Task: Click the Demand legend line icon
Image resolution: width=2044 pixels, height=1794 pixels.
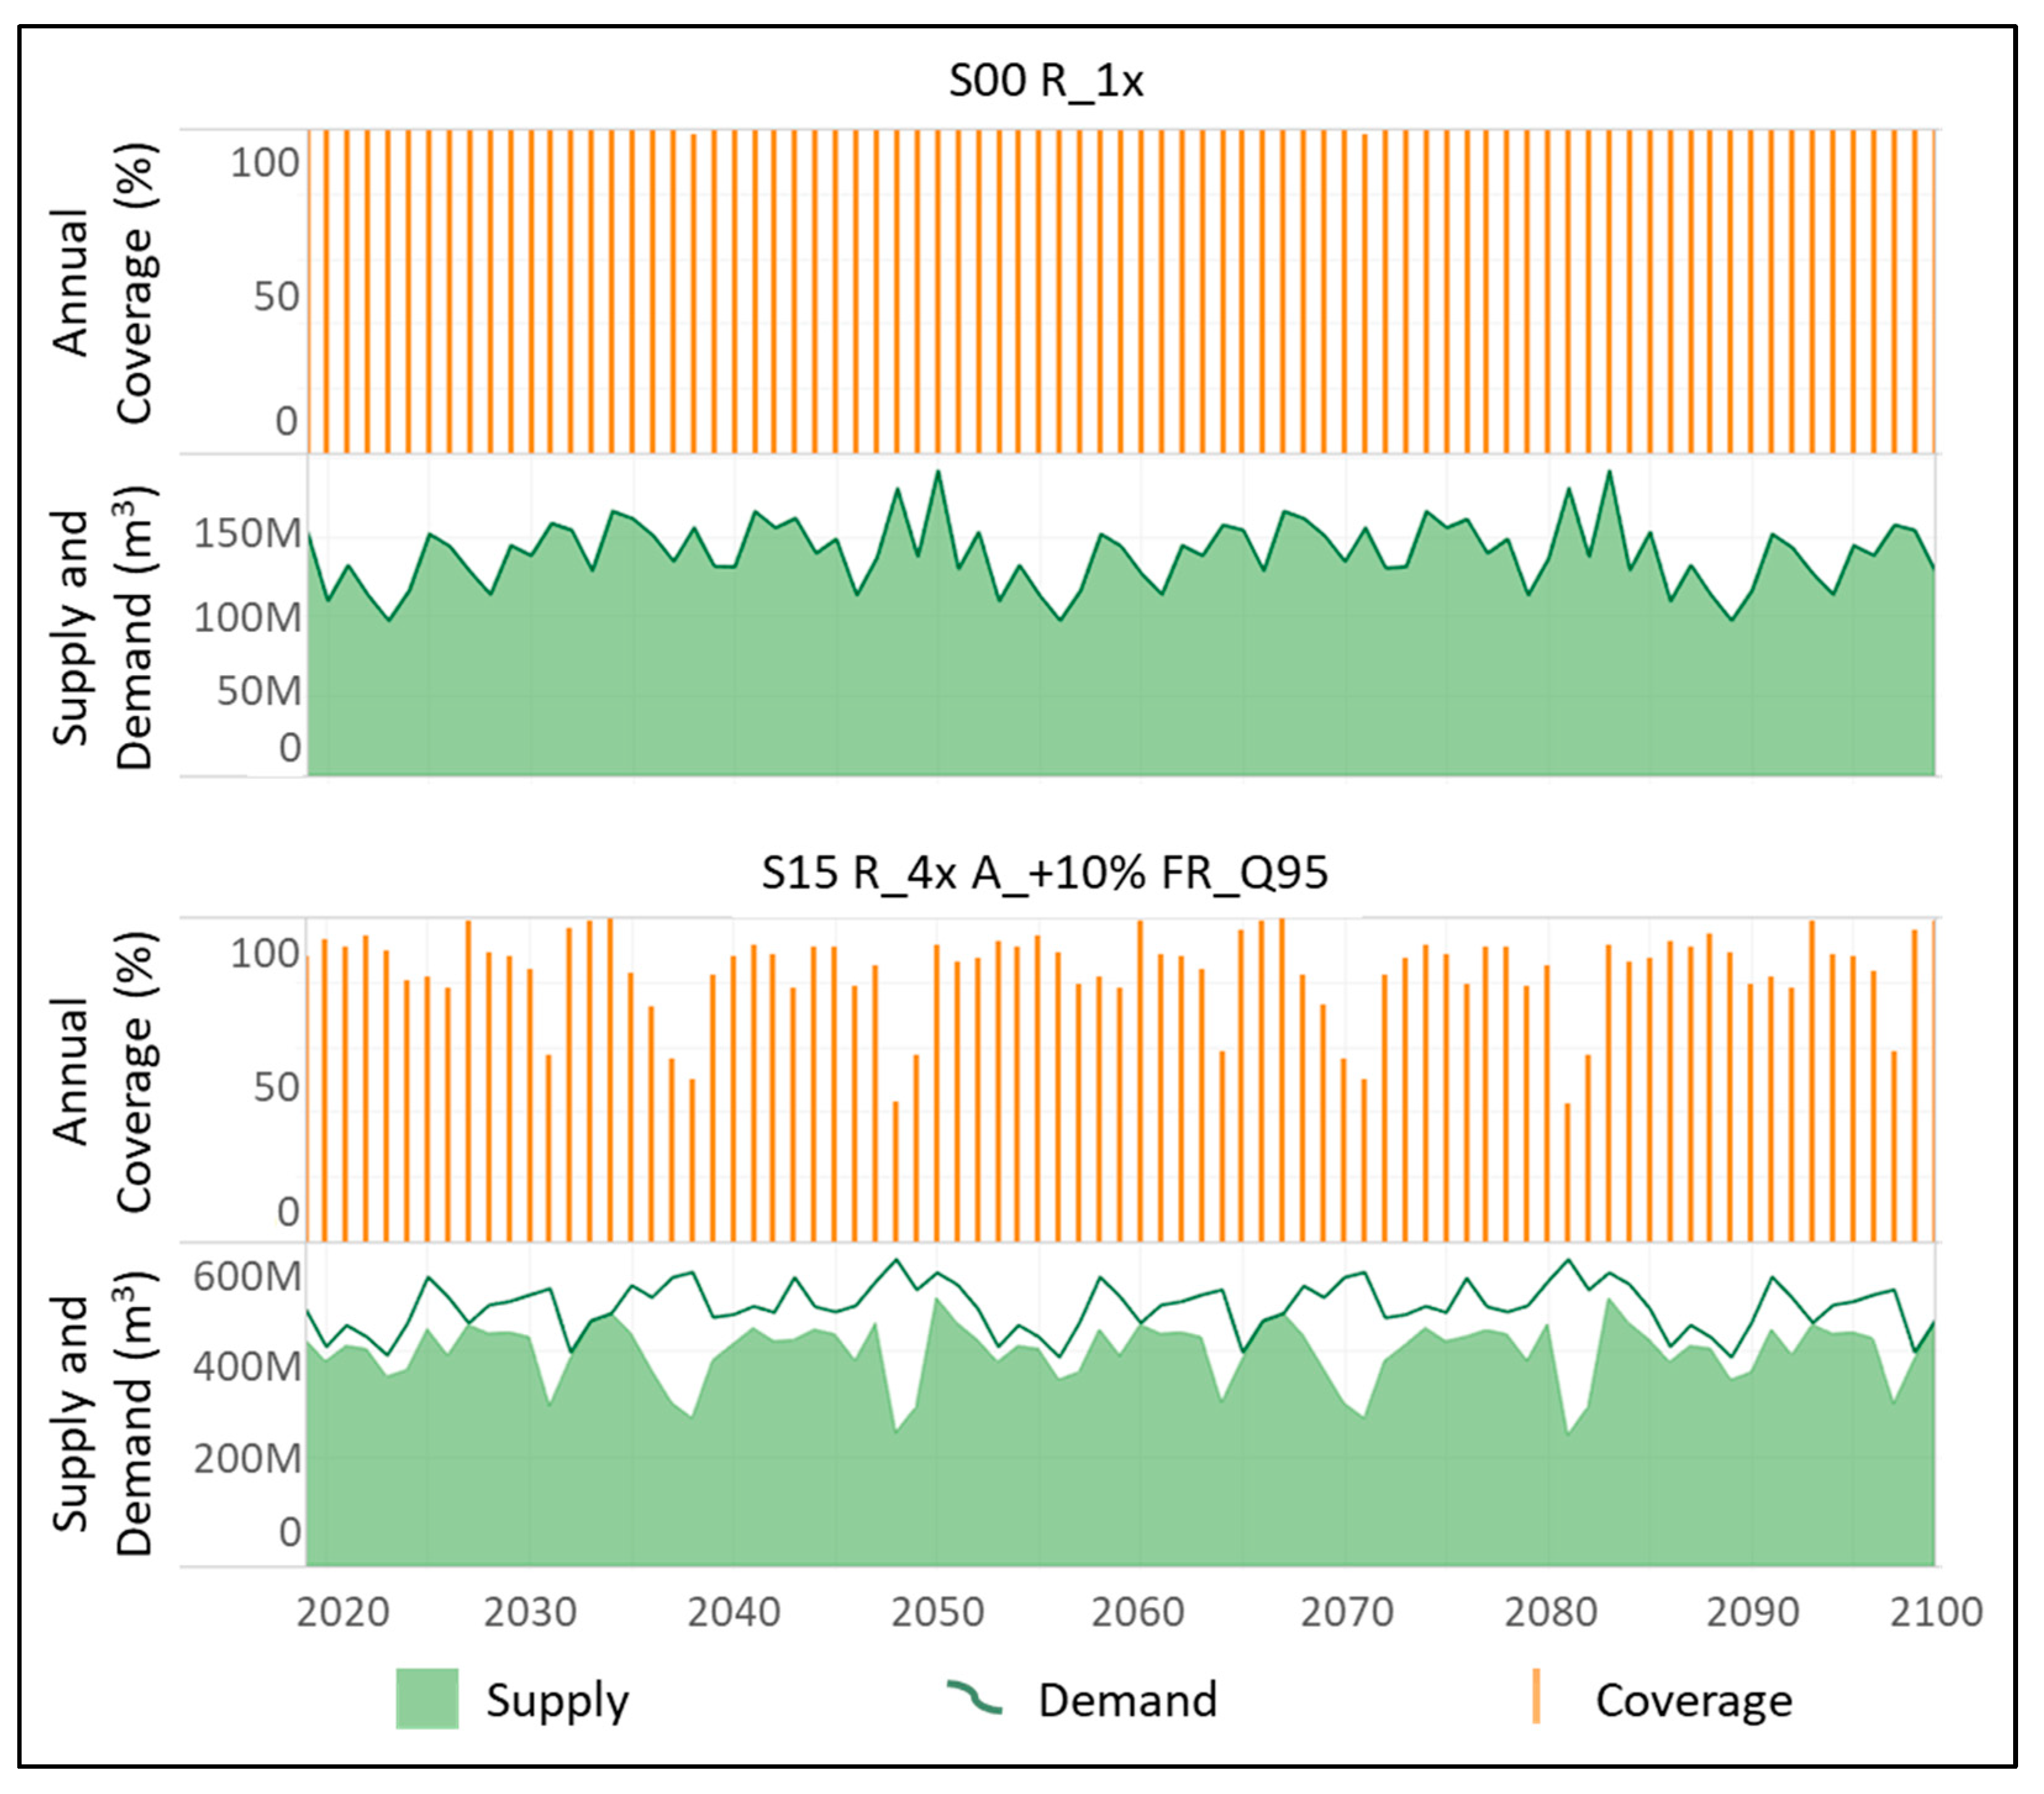Action: 974,1697
